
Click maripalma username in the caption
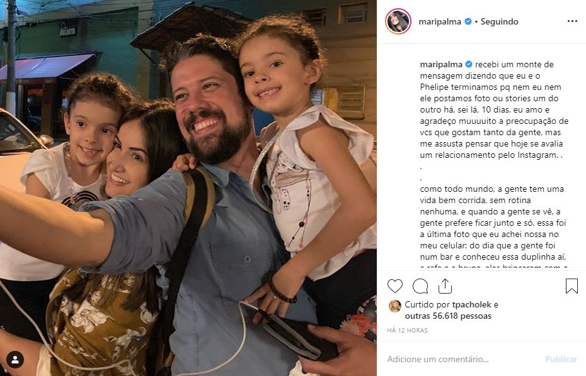click(441, 64)
